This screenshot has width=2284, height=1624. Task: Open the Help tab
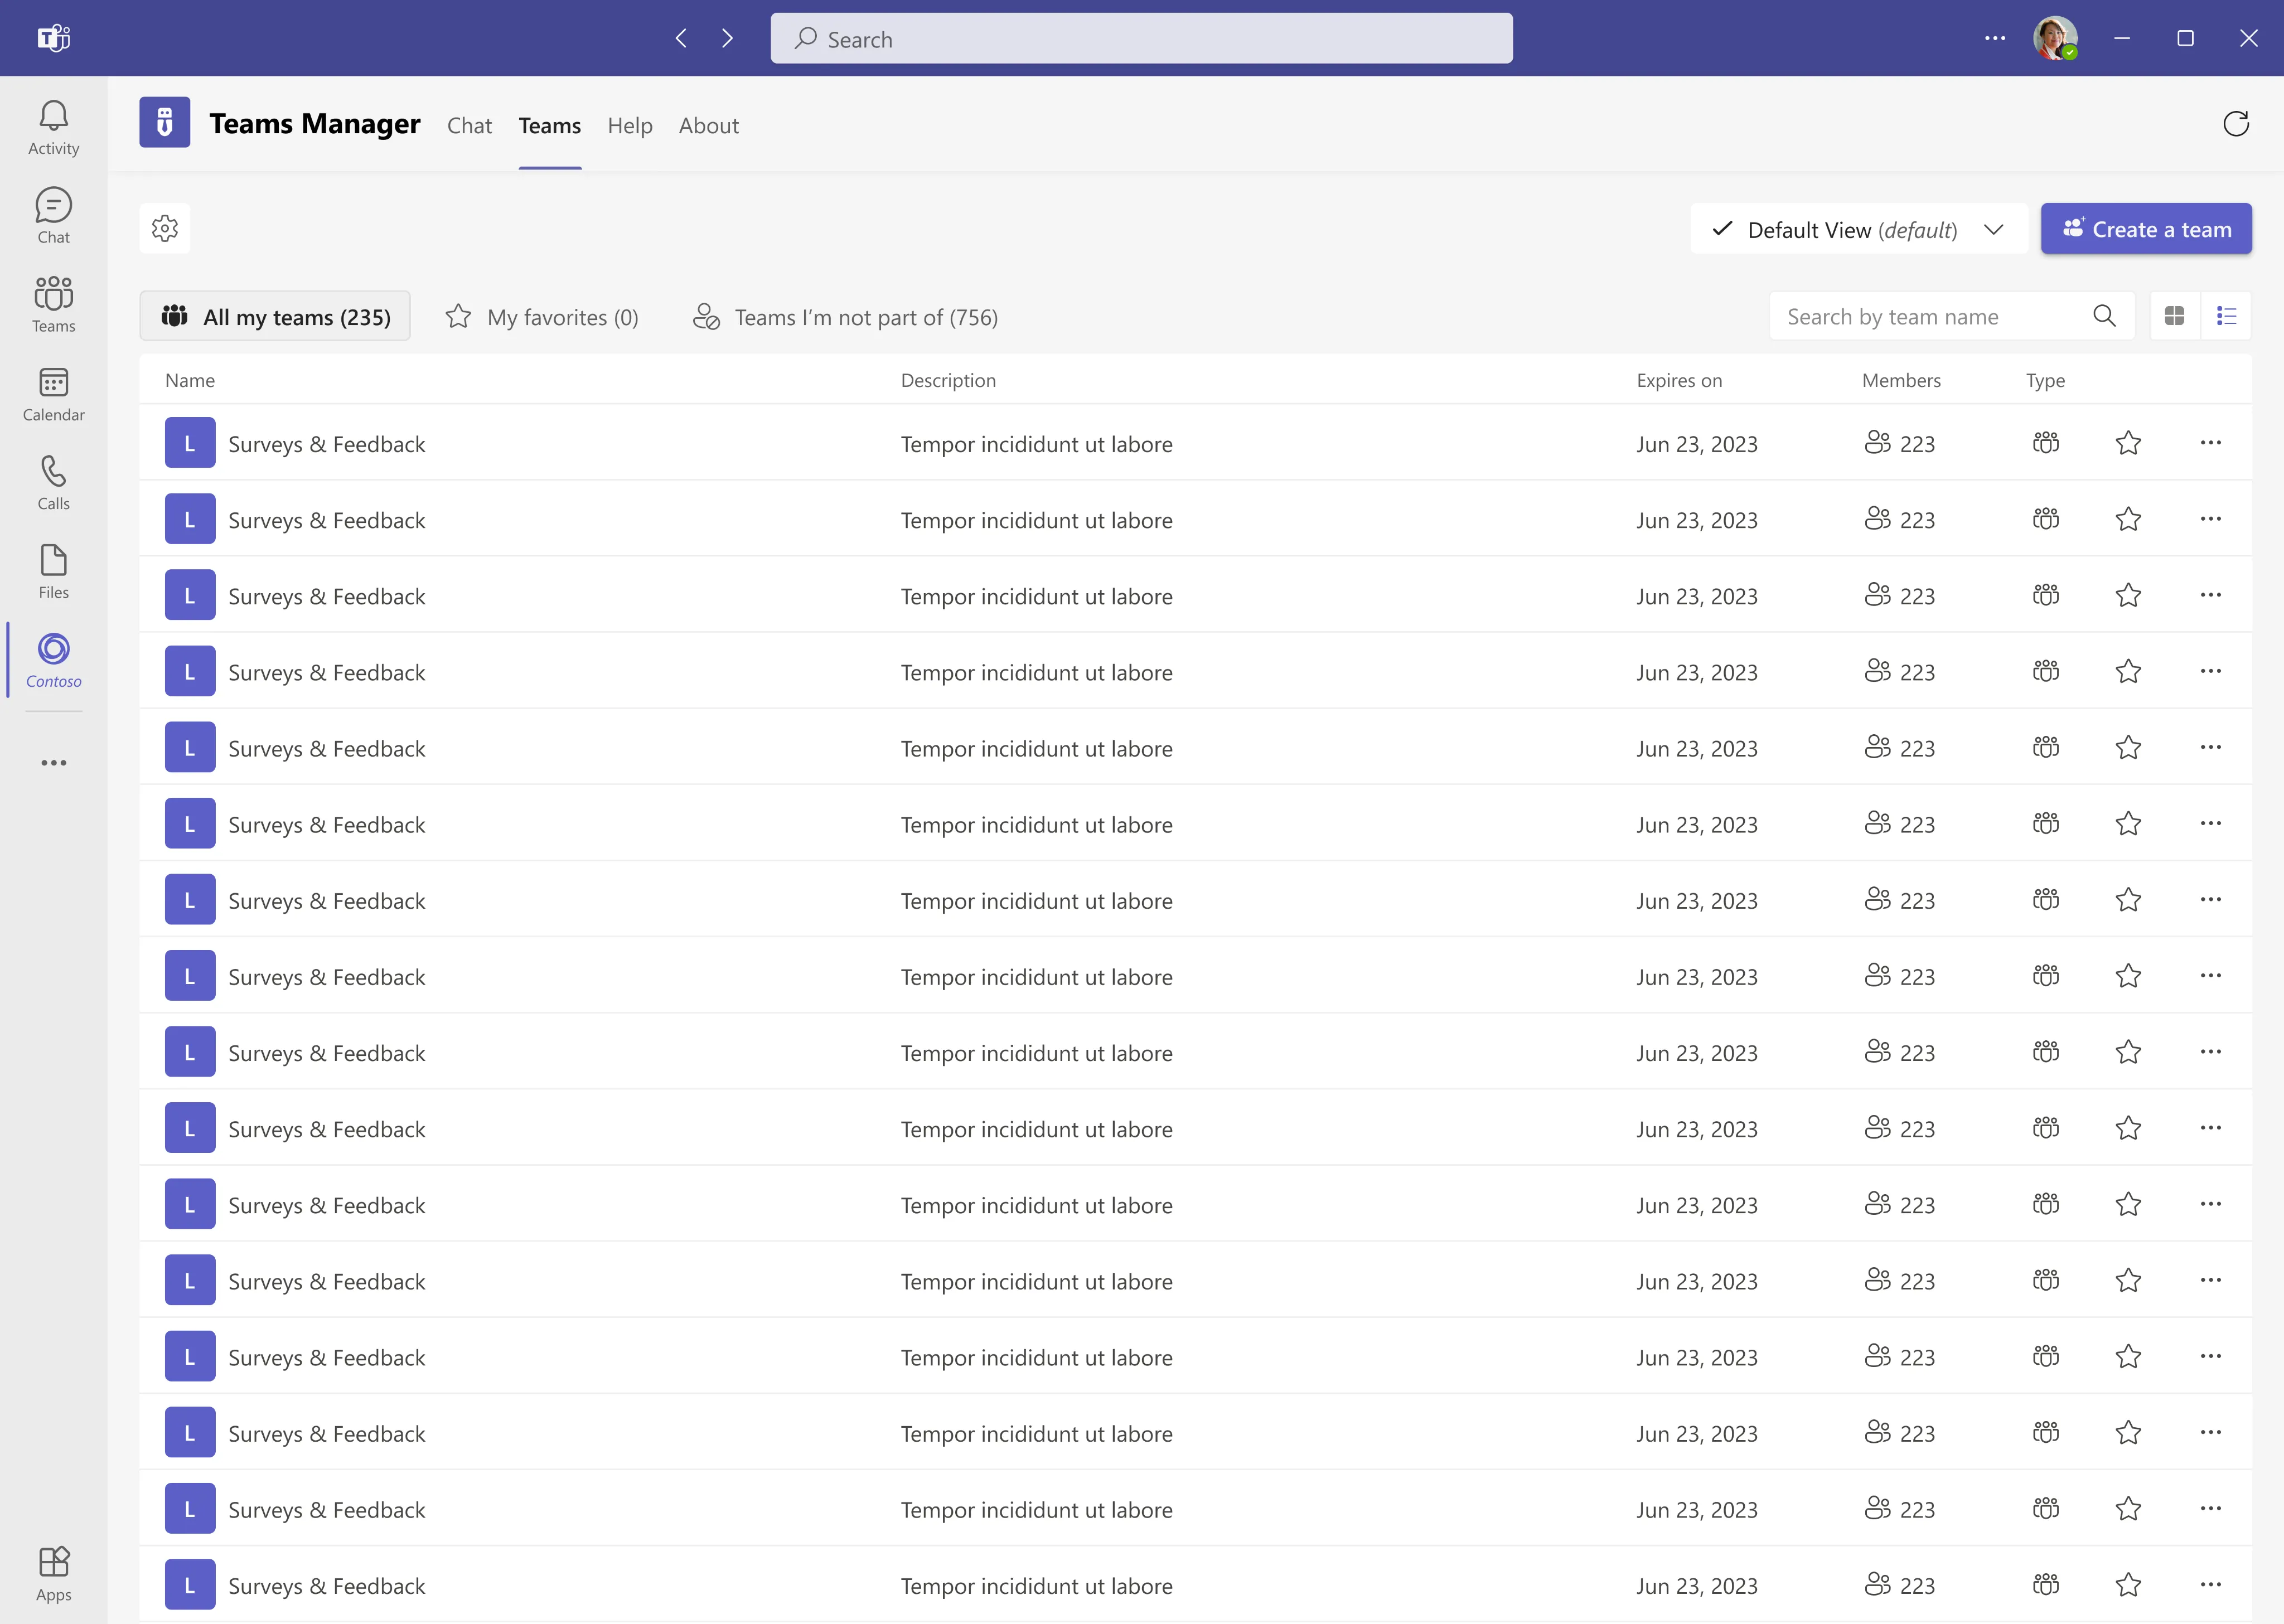tap(630, 125)
